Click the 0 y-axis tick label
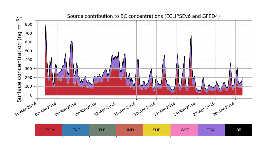This screenshot has width=280, height=168. 31,95
